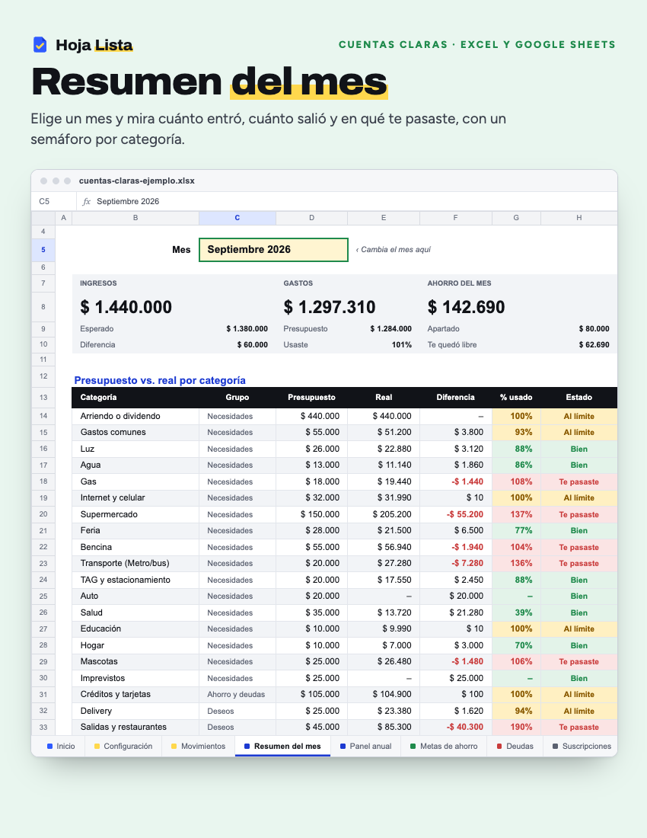647x838 pixels.
Task: Select column F header
Action: 455,218
